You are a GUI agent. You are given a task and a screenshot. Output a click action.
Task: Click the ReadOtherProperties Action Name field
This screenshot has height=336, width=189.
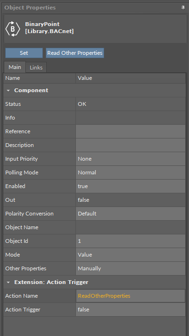(131, 296)
